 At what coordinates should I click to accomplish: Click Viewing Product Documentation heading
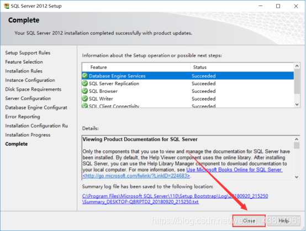140,139
